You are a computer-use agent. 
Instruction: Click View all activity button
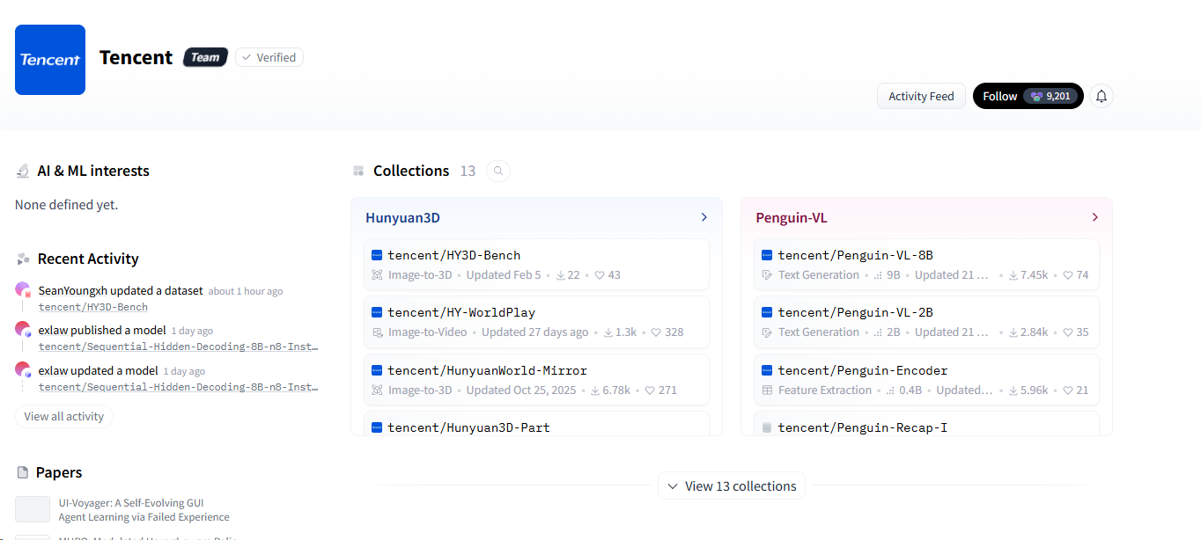coord(64,417)
